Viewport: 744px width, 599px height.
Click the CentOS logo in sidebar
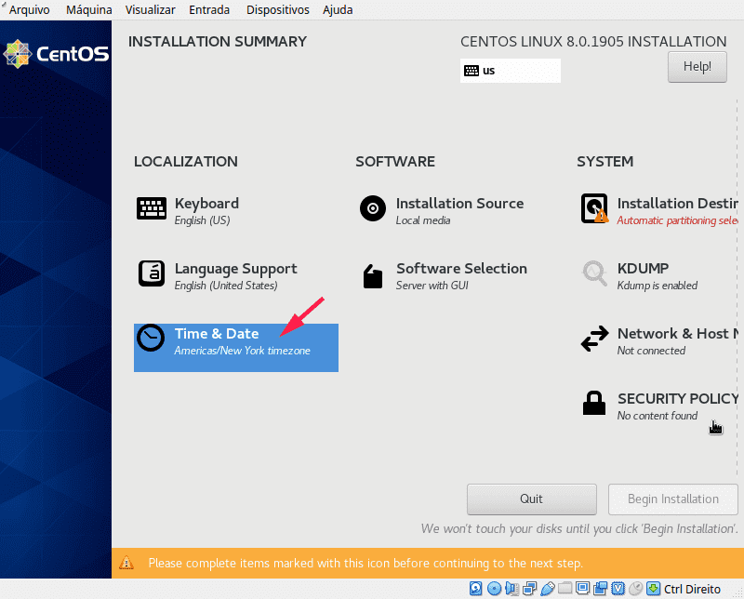tap(56, 54)
